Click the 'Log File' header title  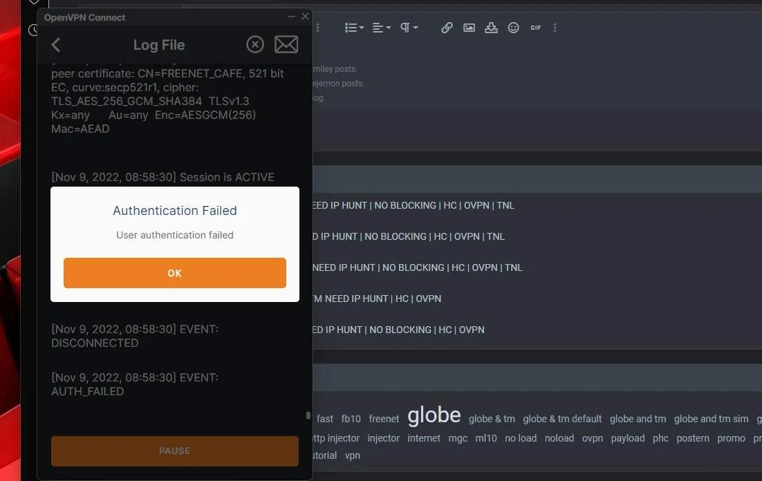tap(159, 45)
